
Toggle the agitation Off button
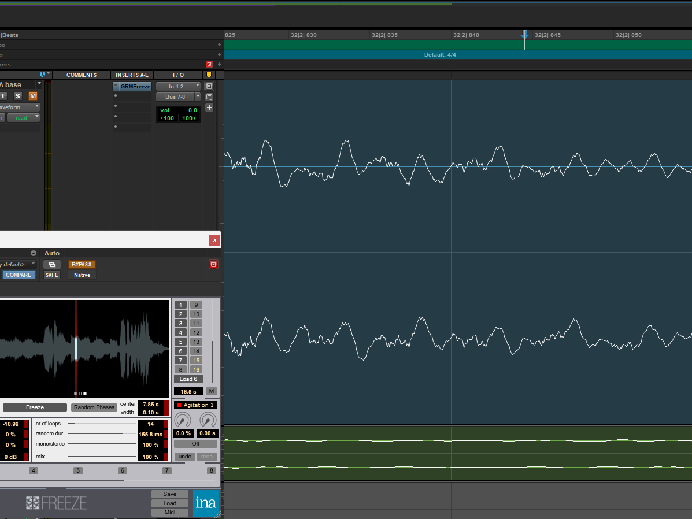tap(195, 443)
